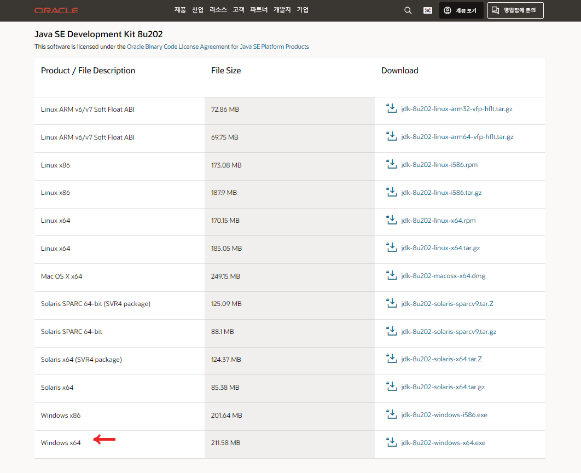Download jdk-8u202-solaris-x64.tar.Z
This screenshot has width=581, height=473.
click(x=441, y=359)
